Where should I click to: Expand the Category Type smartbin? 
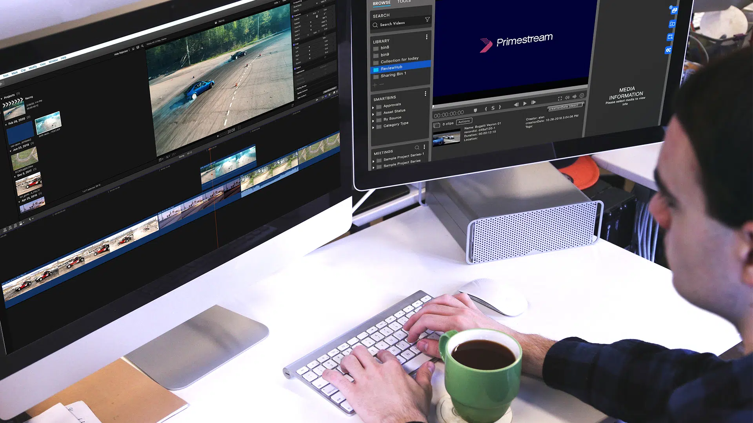pos(373,128)
